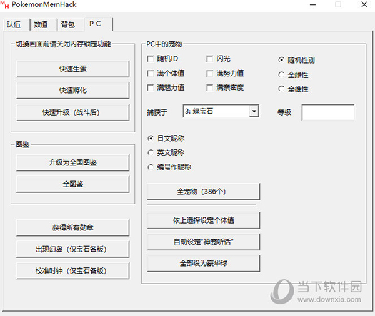This screenshot has width=375, height=316.
Task: Select the 随机性别 radio button
Action: coord(281,60)
